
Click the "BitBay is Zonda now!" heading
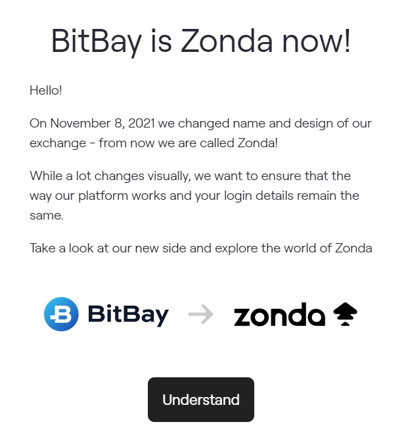coord(201,41)
